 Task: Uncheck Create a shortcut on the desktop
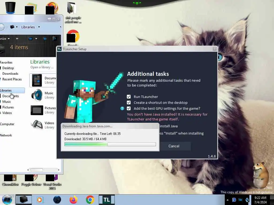click(x=129, y=102)
